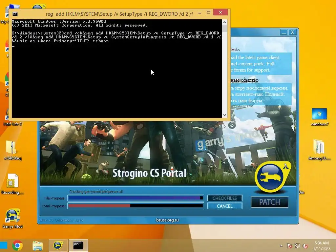Click the 'forum for support' link
This screenshot has width=336, height=252.
click(250, 70)
